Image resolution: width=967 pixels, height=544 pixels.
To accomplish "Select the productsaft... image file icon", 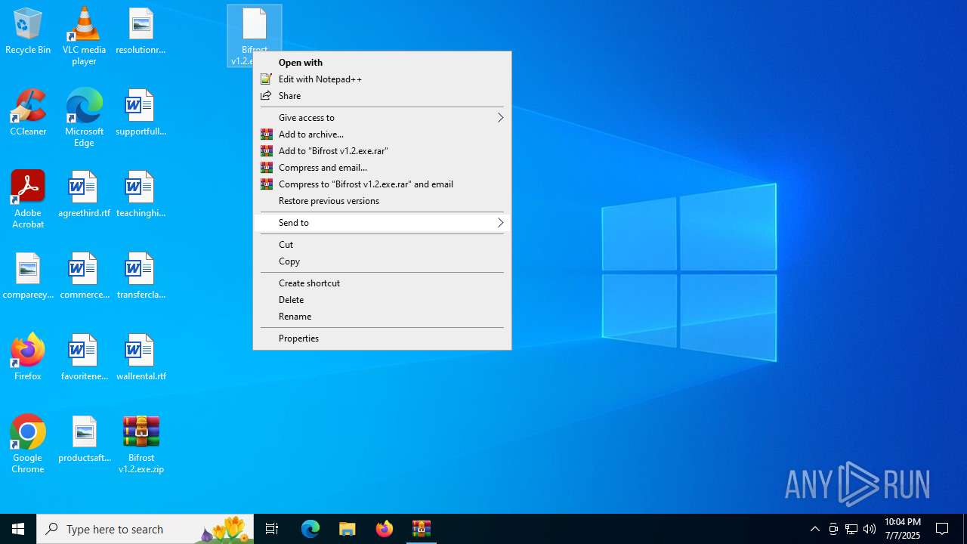I will [x=84, y=439].
